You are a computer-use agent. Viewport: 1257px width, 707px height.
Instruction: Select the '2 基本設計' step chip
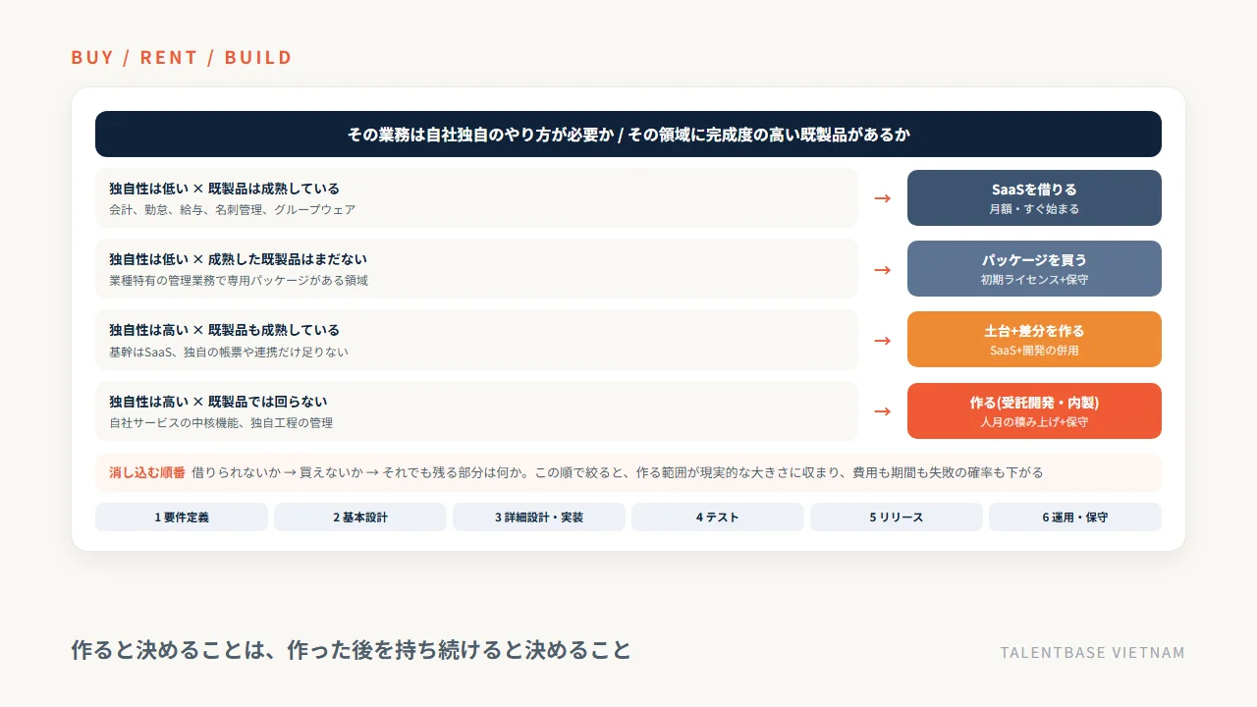[x=360, y=517]
